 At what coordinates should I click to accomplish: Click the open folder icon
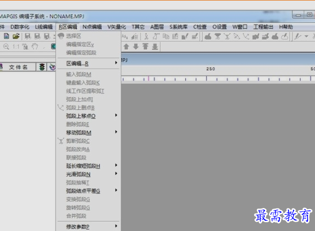[x=16, y=36]
